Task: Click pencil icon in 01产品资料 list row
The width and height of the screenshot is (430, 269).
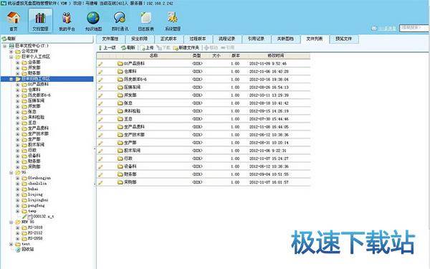Action: (x=100, y=64)
